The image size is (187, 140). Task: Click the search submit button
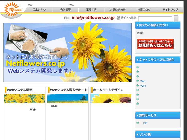tap(176, 18)
